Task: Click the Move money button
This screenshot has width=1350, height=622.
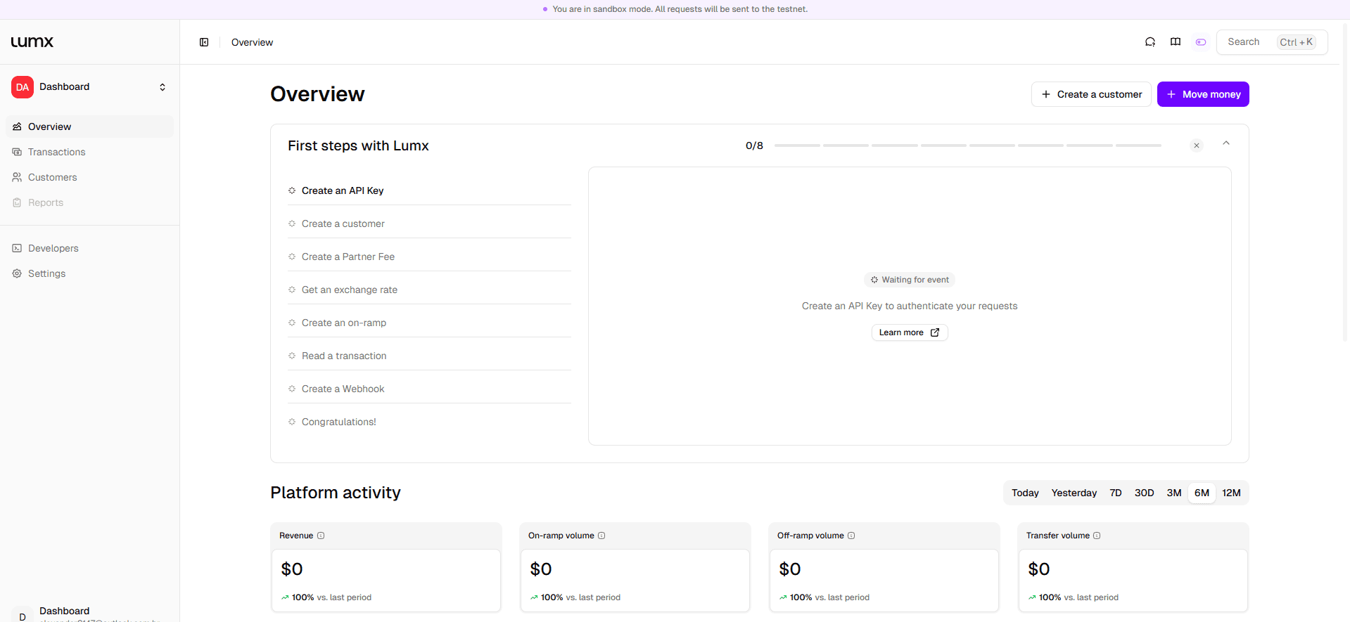Action: pyautogui.click(x=1203, y=94)
